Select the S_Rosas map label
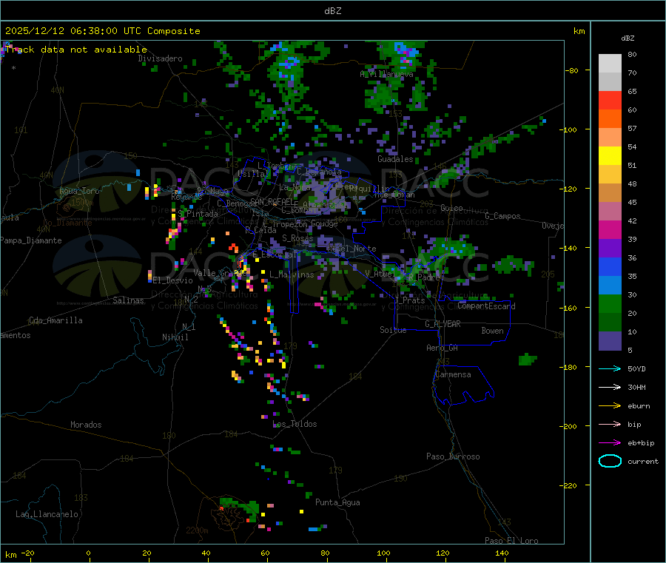This screenshot has height=563, width=666. (x=297, y=239)
